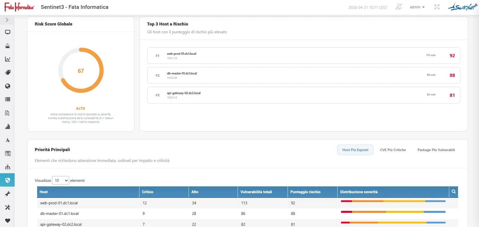Open the tags icon in the sidebar
The image size is (479, 227).
7,72
